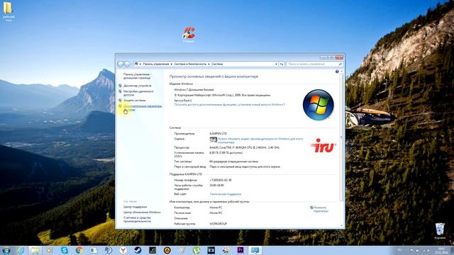This screenshot has height=255, width=454.
Task: Open the Windows Start menu orb
Action: pyautogui.click(x=6, y=250)
